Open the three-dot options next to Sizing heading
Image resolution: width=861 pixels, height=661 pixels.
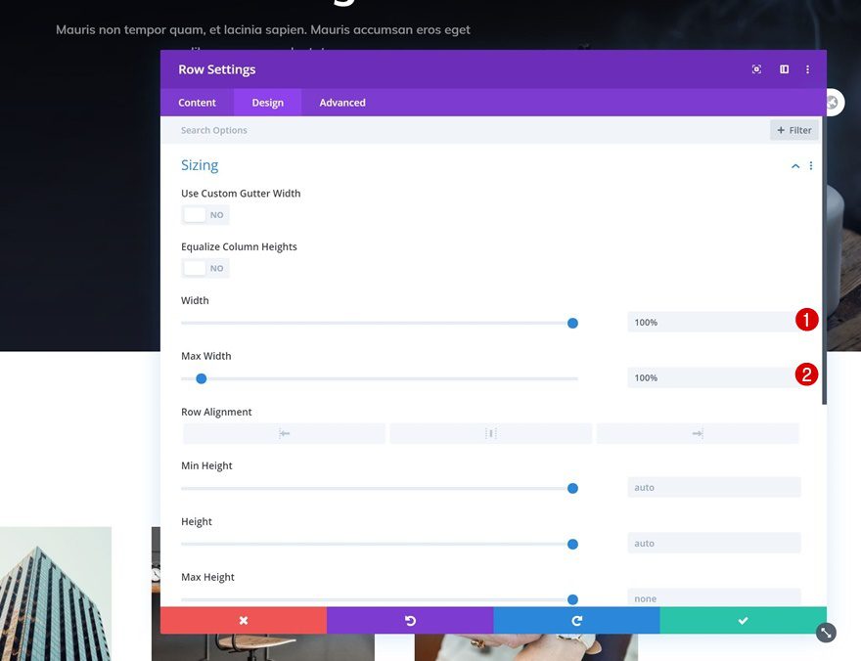(810, 164)
